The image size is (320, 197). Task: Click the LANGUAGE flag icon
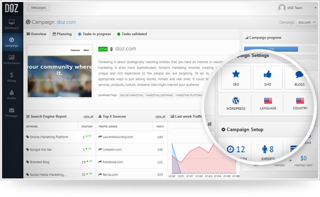coord(268,101)
